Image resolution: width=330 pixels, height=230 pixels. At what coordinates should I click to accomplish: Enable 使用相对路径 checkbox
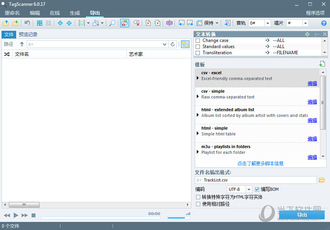click(x=198, y=204)
